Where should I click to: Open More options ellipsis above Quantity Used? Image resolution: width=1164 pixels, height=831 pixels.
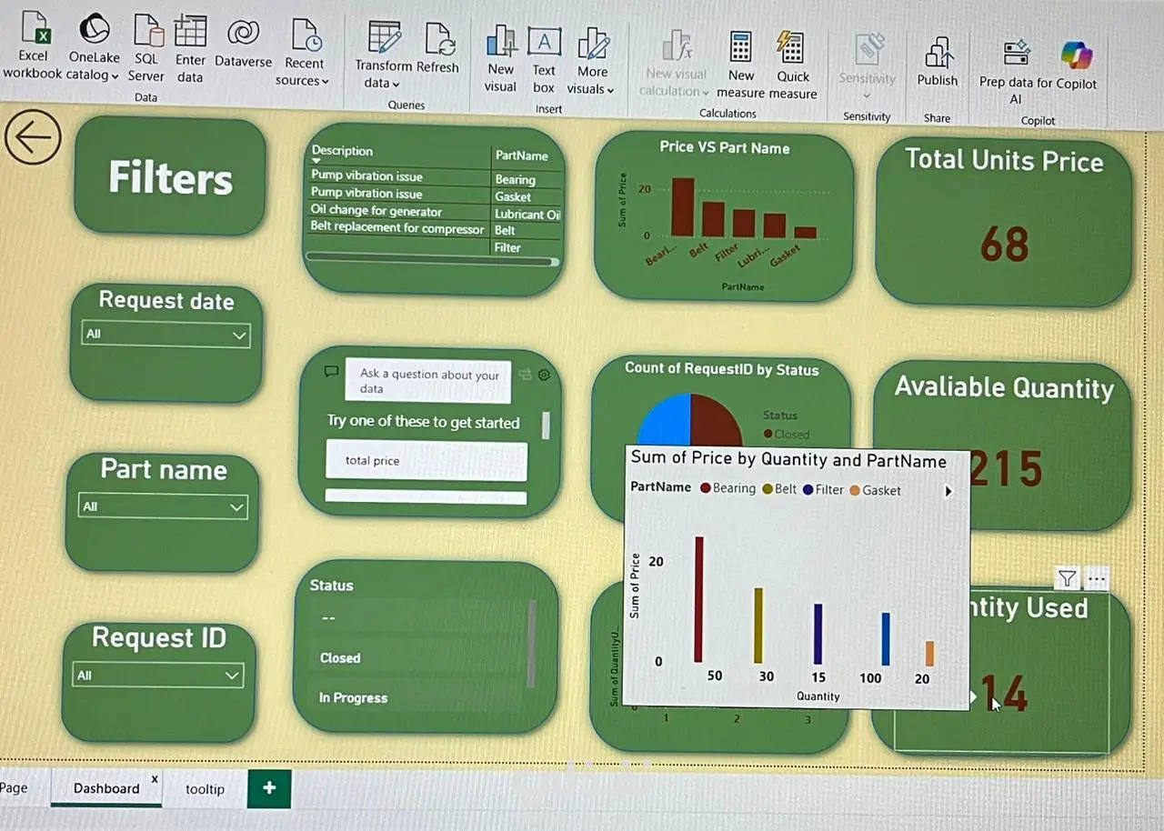(1097, 578)
